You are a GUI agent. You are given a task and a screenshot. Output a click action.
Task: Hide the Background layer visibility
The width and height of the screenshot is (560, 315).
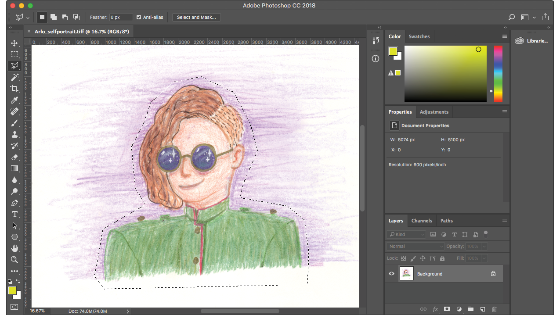391,274
